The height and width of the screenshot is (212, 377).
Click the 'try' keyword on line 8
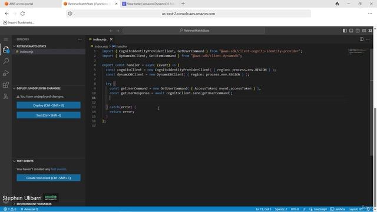[x=108, y=84]
